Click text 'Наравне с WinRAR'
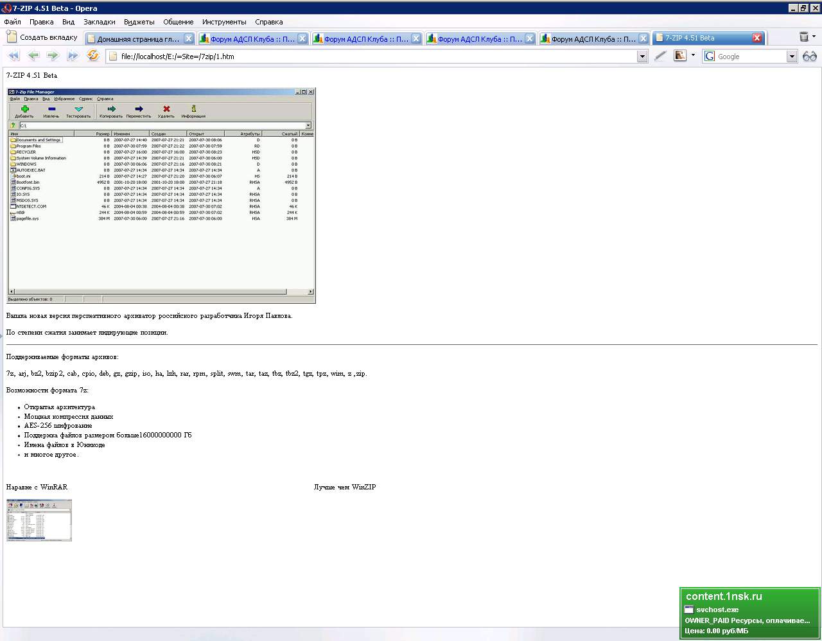The image size is (822, 641). (x=37, y=487)
